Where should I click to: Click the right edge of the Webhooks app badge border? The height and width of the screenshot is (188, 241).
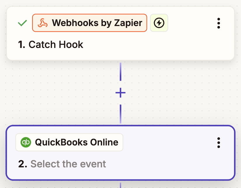pyautogui.click(x=147, y=23)
